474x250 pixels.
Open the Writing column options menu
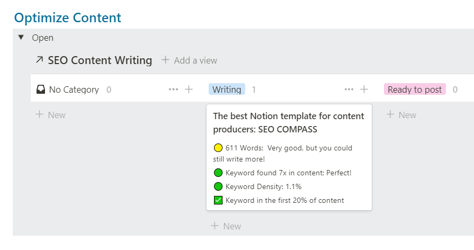(349, 89)
